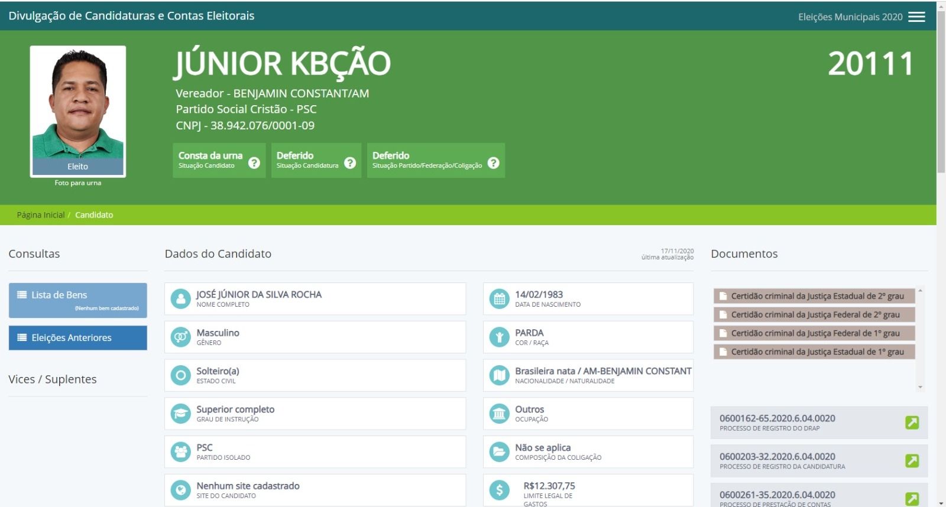Viewport: 946px width, 507px height.
Task: Click the full name JOSÉ JÚNIOR DA SILVA ROCHA
Action: click(x=259, y=294)
